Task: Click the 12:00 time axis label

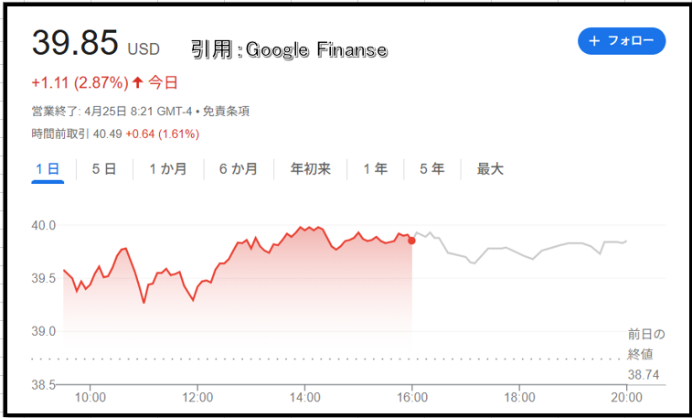Action: 197,397
